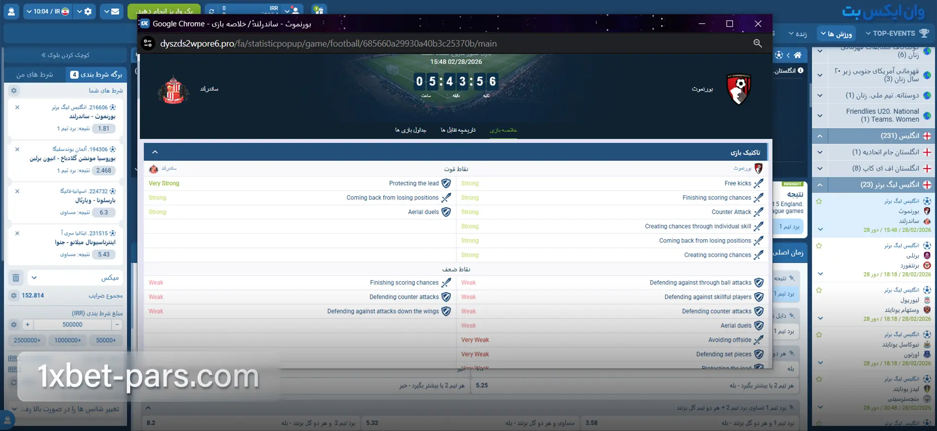Switch to the My Bets tab
937x431 pixels.
point(35,74)
